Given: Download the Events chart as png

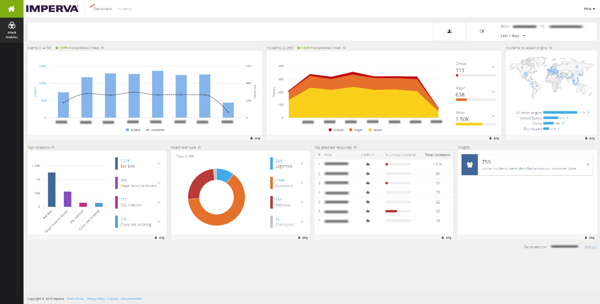Looking at the screenshot, I should coord(254,138).
